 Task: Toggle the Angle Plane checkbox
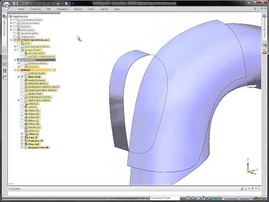22,94
